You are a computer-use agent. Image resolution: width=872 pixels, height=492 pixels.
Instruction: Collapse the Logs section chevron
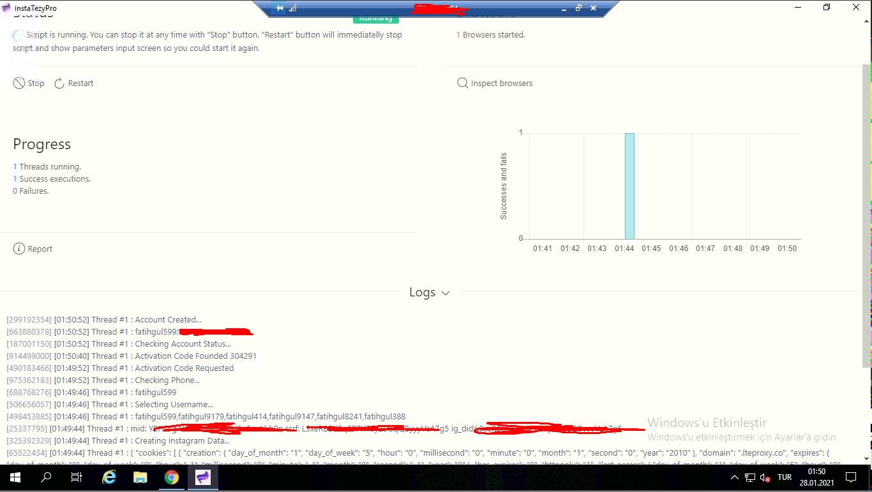(446, 293)
